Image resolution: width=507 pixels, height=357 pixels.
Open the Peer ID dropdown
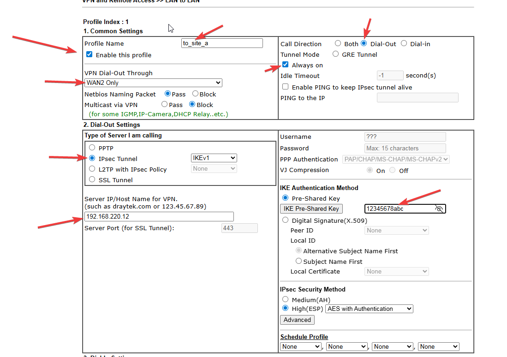[x=396, y=230]
